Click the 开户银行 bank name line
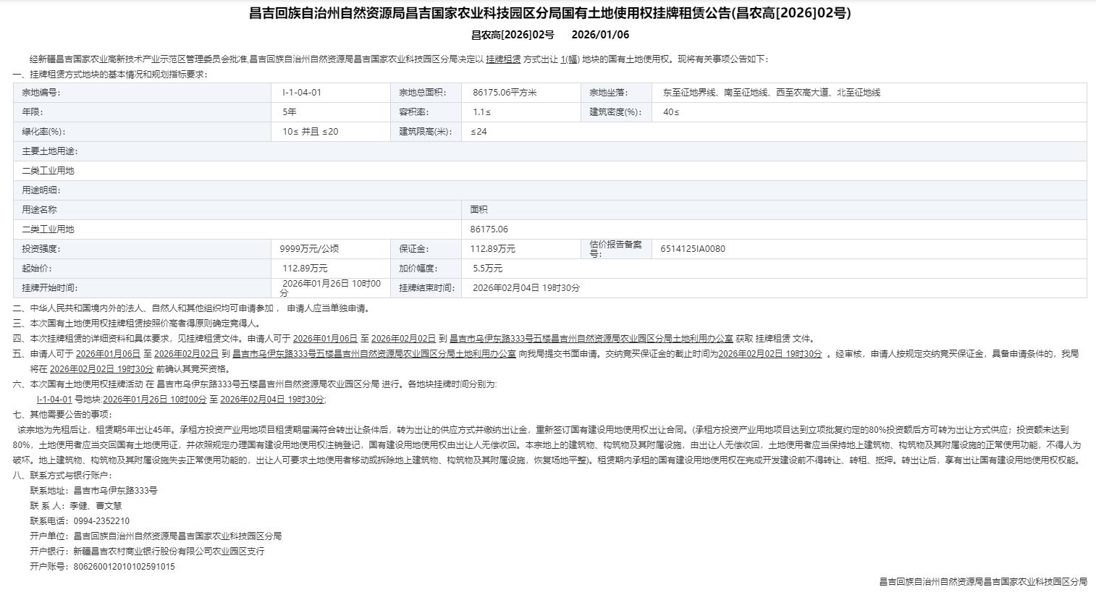 (x=169, y=552)
